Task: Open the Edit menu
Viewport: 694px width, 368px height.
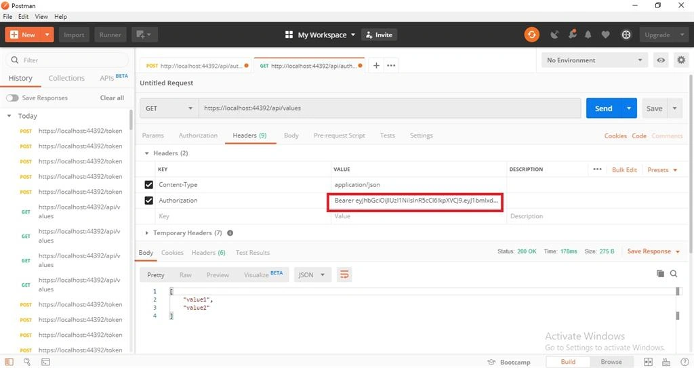Action: click(x=24, y=16)
